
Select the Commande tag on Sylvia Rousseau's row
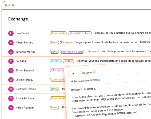(x=58, y=98)
